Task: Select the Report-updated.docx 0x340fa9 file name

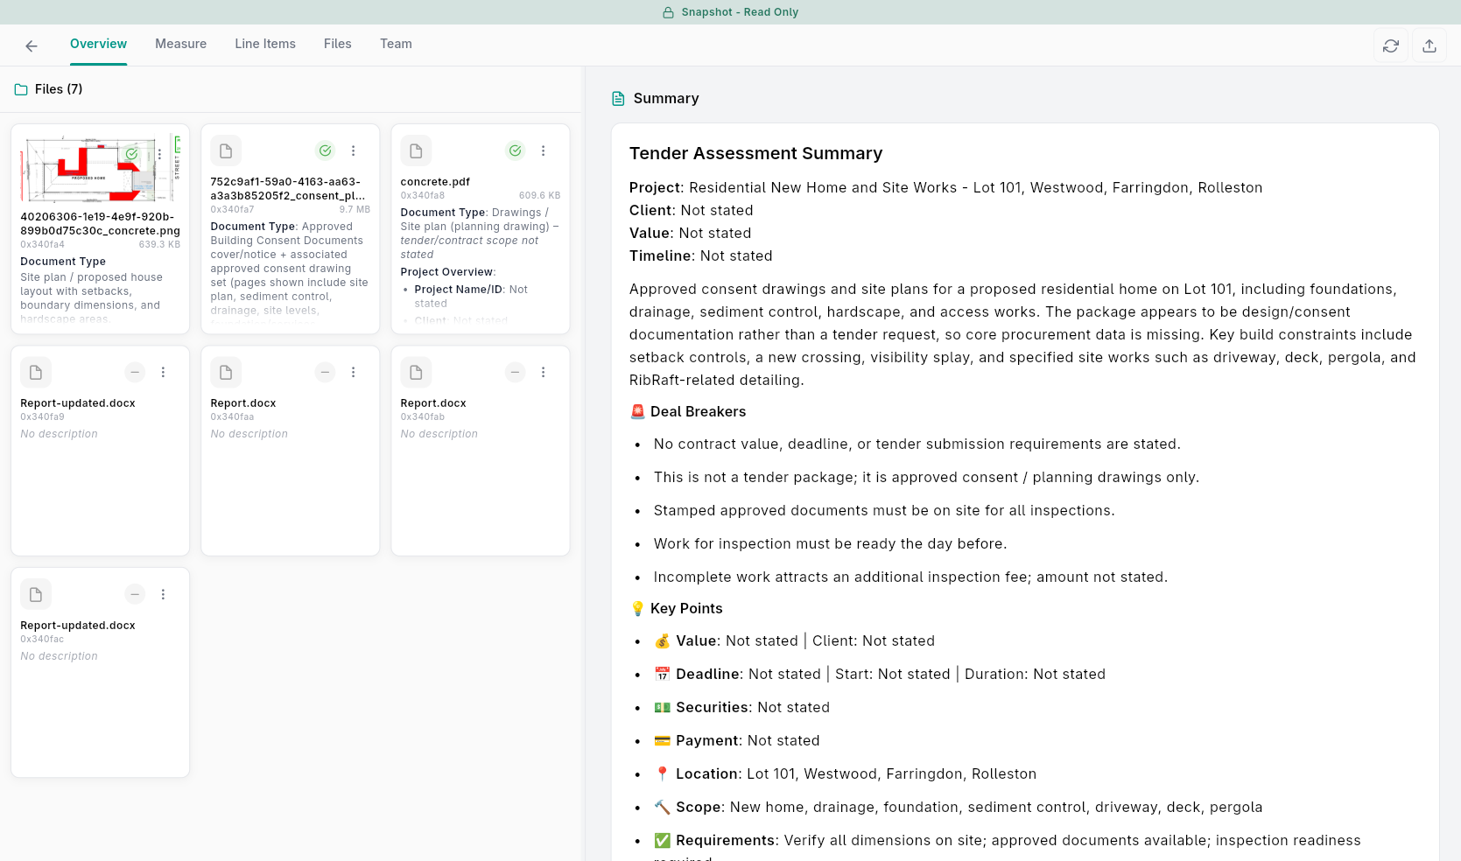Action: coord(78,403)
